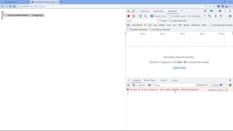Open network search magnifier icon
The width and height of the screenshot is (233, 131).
(145, 16)
